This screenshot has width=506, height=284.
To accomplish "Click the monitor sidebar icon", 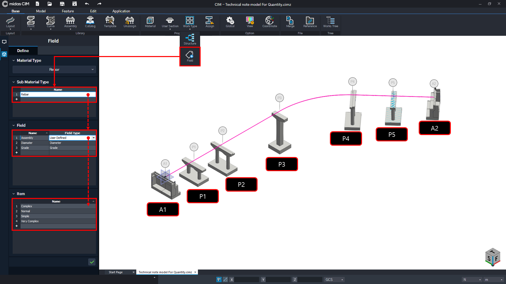I will tap(4, 42).
